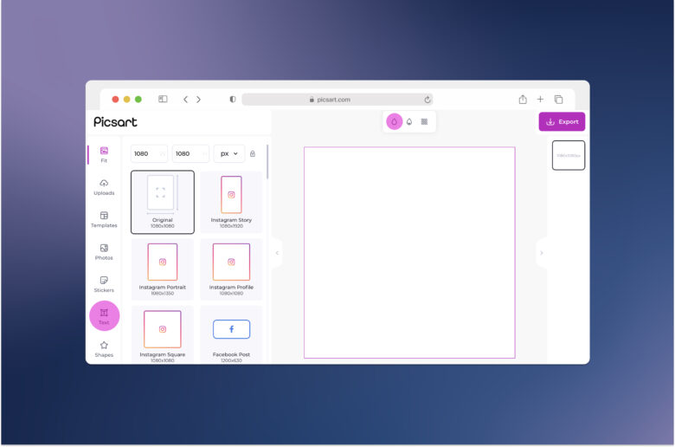Screen dimensions: 675x447
Task: Click the height field showing 1080
Action: click(x=190, y=153)
